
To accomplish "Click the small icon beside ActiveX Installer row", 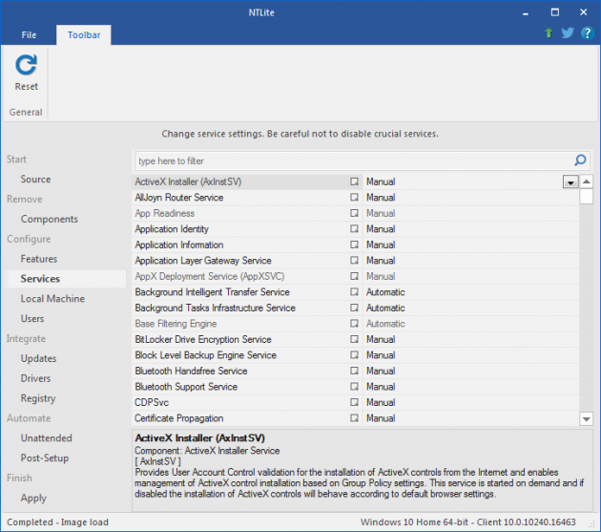I will pyautogui.click(x=354, y=181).
